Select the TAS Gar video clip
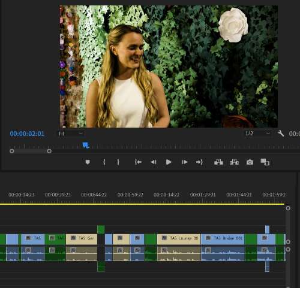Screen dimensions: 300x288 click(x=82, y=239)
